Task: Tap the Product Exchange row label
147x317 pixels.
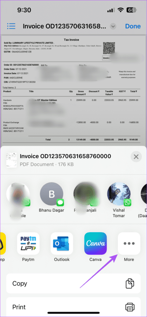Action: click(11, 123)
